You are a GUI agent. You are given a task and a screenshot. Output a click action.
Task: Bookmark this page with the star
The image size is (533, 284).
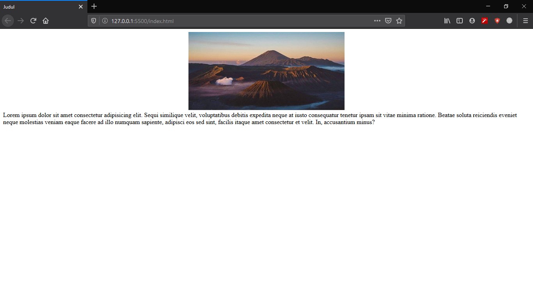[399, 21]
